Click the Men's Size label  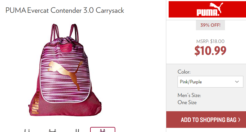point(189,95)
